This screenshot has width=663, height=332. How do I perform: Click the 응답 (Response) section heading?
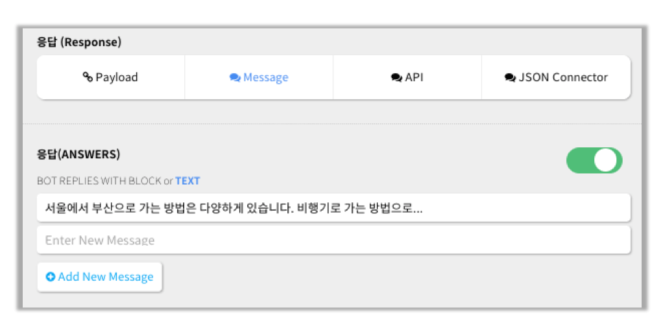pos(79,42)
